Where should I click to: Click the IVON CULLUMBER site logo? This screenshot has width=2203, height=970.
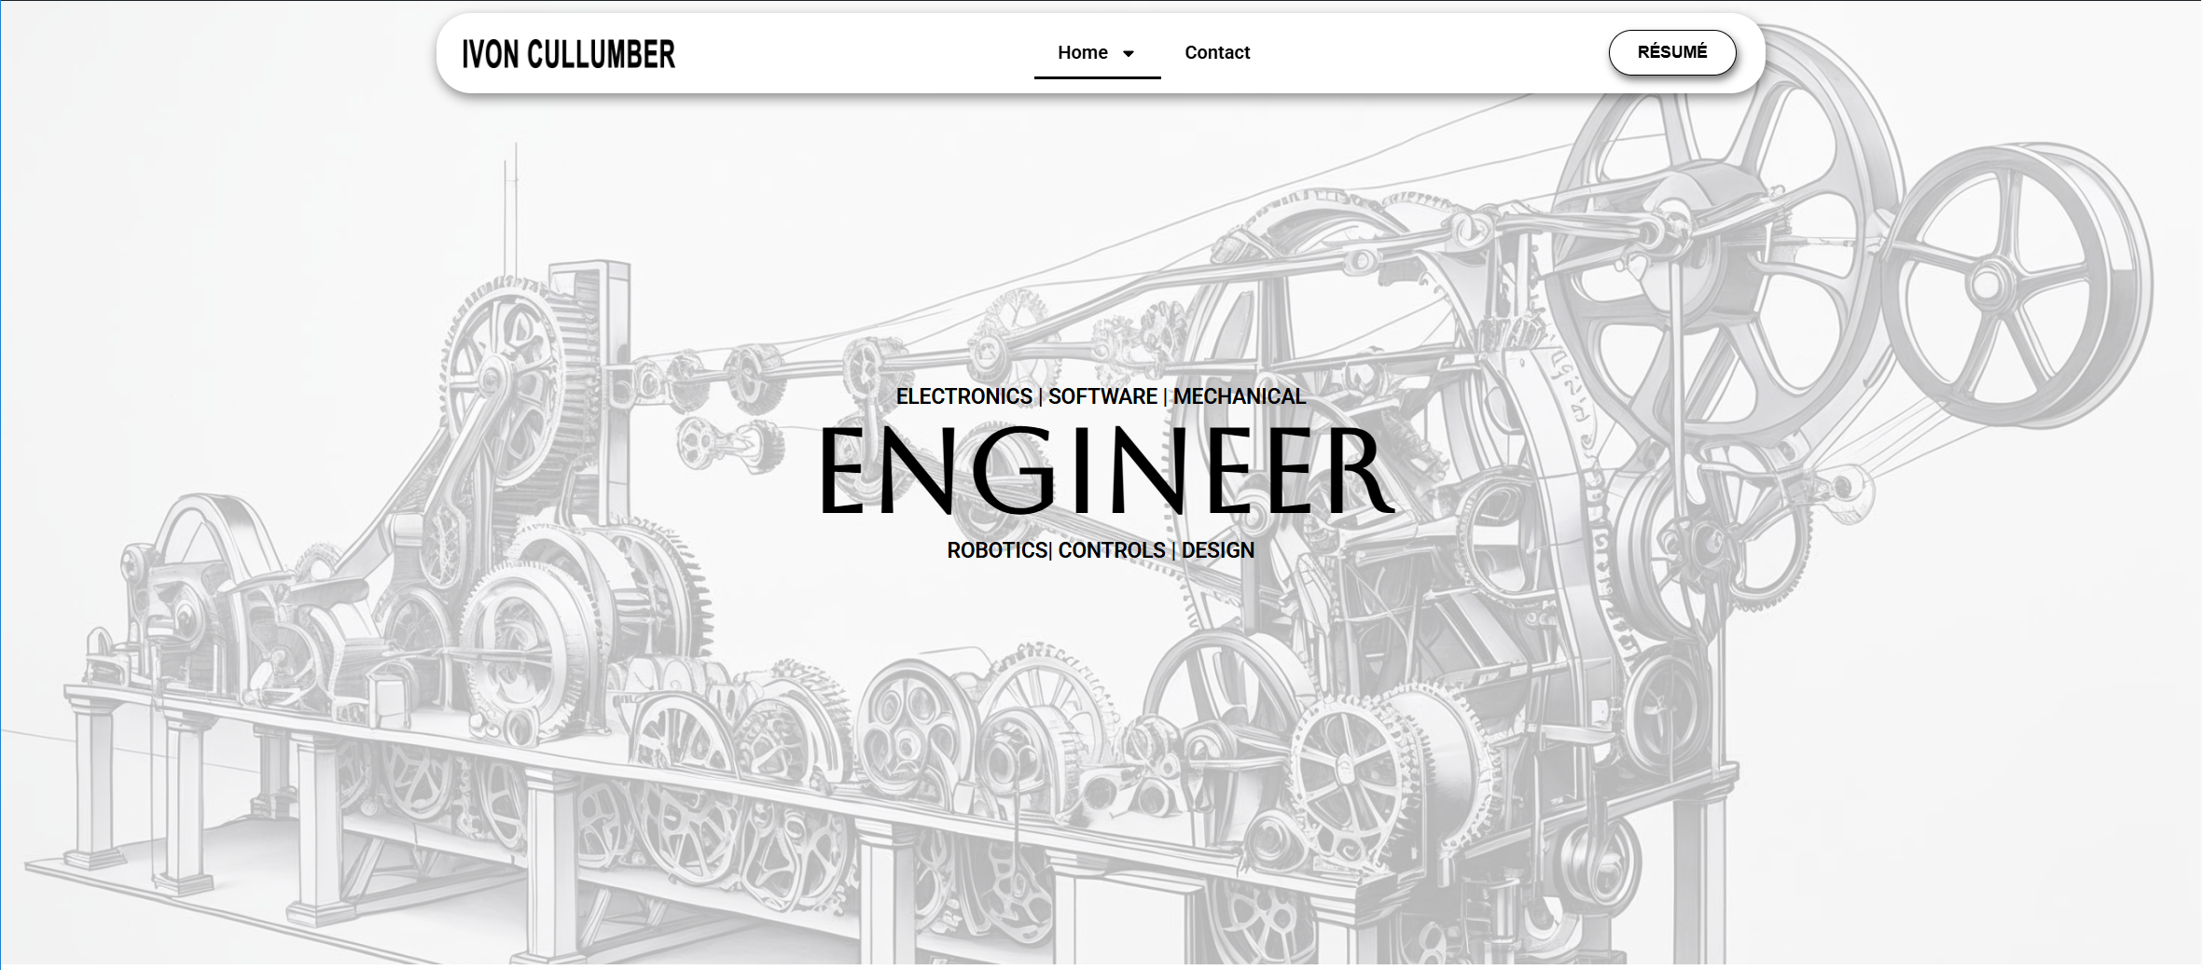click(568, 54)
